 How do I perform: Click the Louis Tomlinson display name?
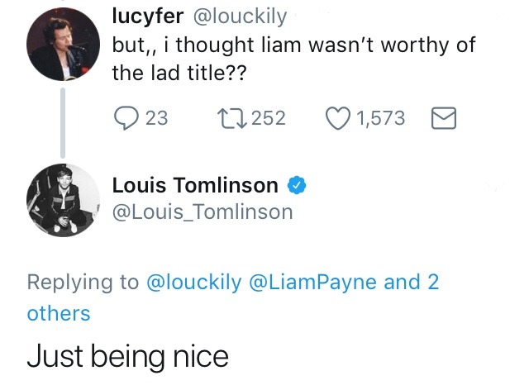pos(195,186)
